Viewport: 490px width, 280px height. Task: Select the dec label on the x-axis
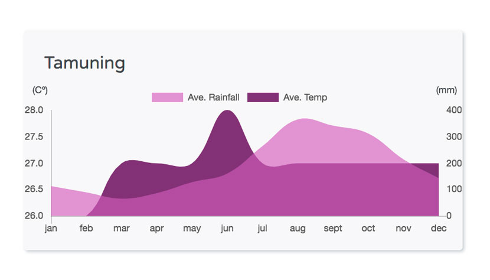point(439,228)
